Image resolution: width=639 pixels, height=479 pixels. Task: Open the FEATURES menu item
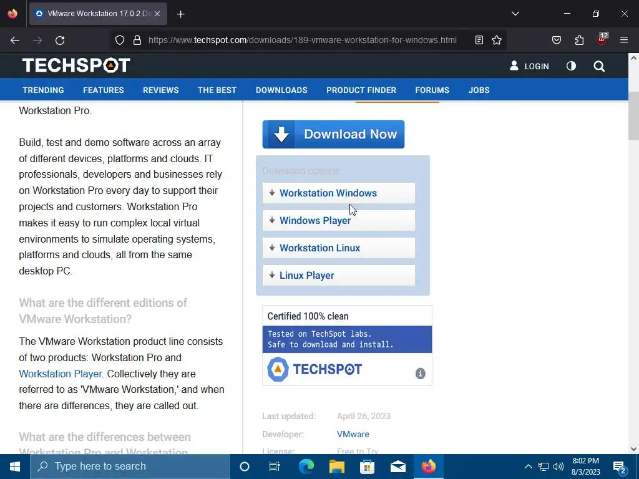[x=104, y=90]
